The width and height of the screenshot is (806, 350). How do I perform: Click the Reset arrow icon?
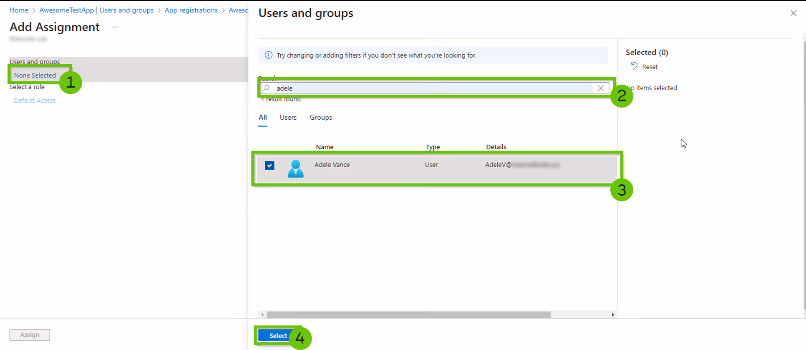(634, 66)
